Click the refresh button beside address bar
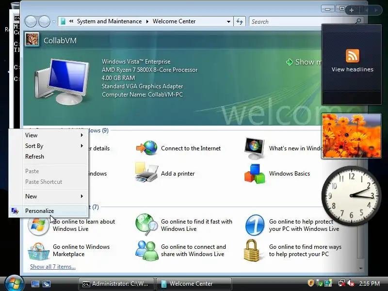 coord(240,21)
